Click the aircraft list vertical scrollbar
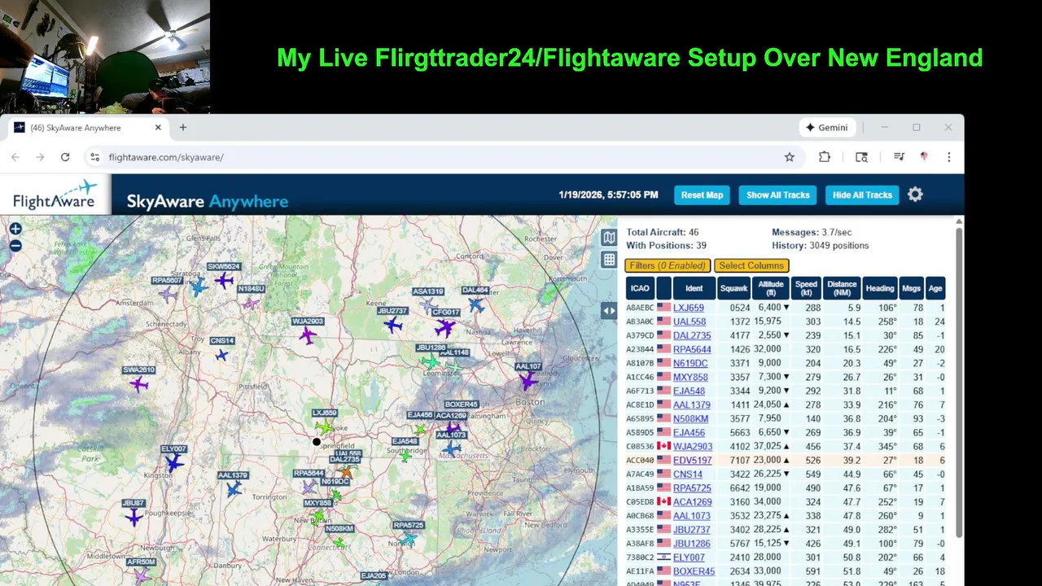The height and width of the screenshot is (586, 1042). [x=958, y=383]
